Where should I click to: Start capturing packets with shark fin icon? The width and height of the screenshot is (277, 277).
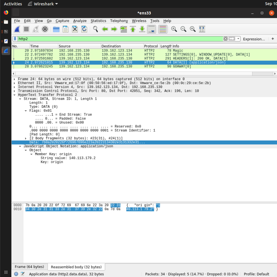pos(17,29)
